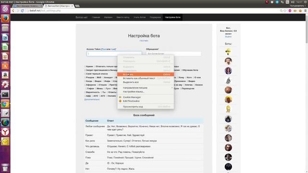Click the Обращение input field
This screenshot has height=173, width=308.
pos(174,53)
